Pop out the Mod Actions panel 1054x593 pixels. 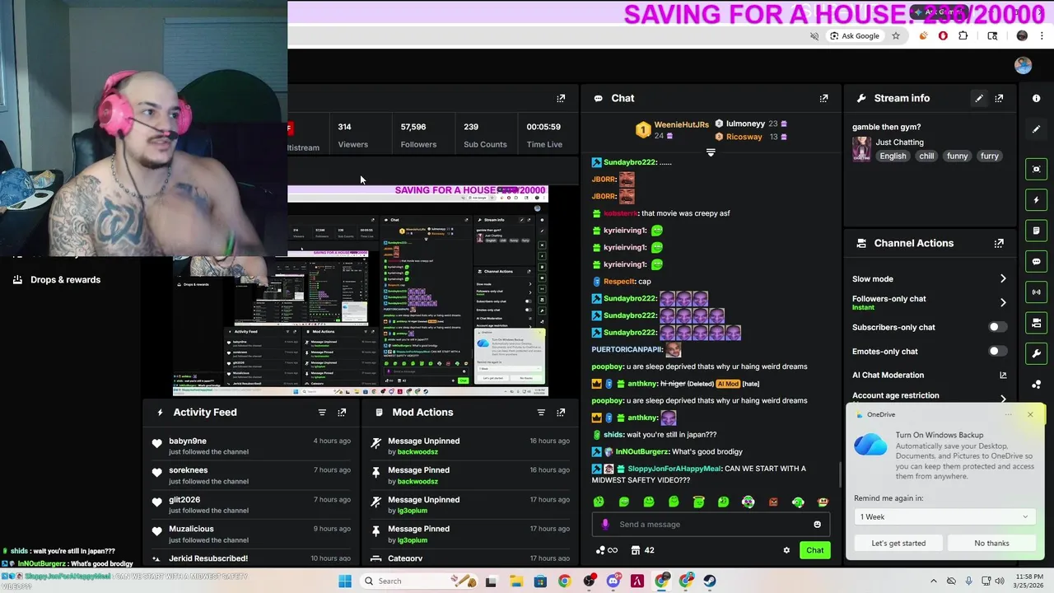click(561, 412)
